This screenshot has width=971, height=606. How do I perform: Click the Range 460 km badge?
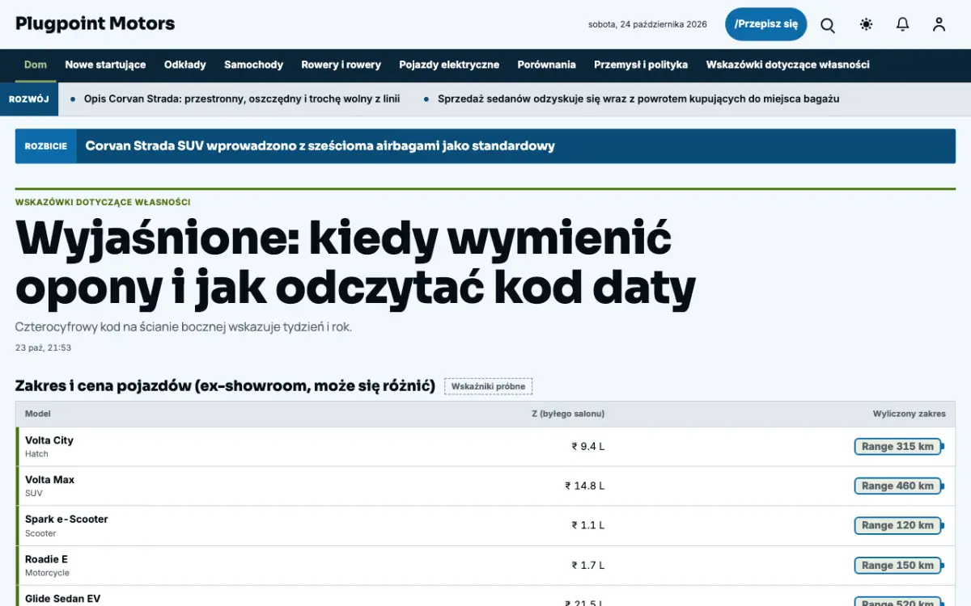coord(898,486)
